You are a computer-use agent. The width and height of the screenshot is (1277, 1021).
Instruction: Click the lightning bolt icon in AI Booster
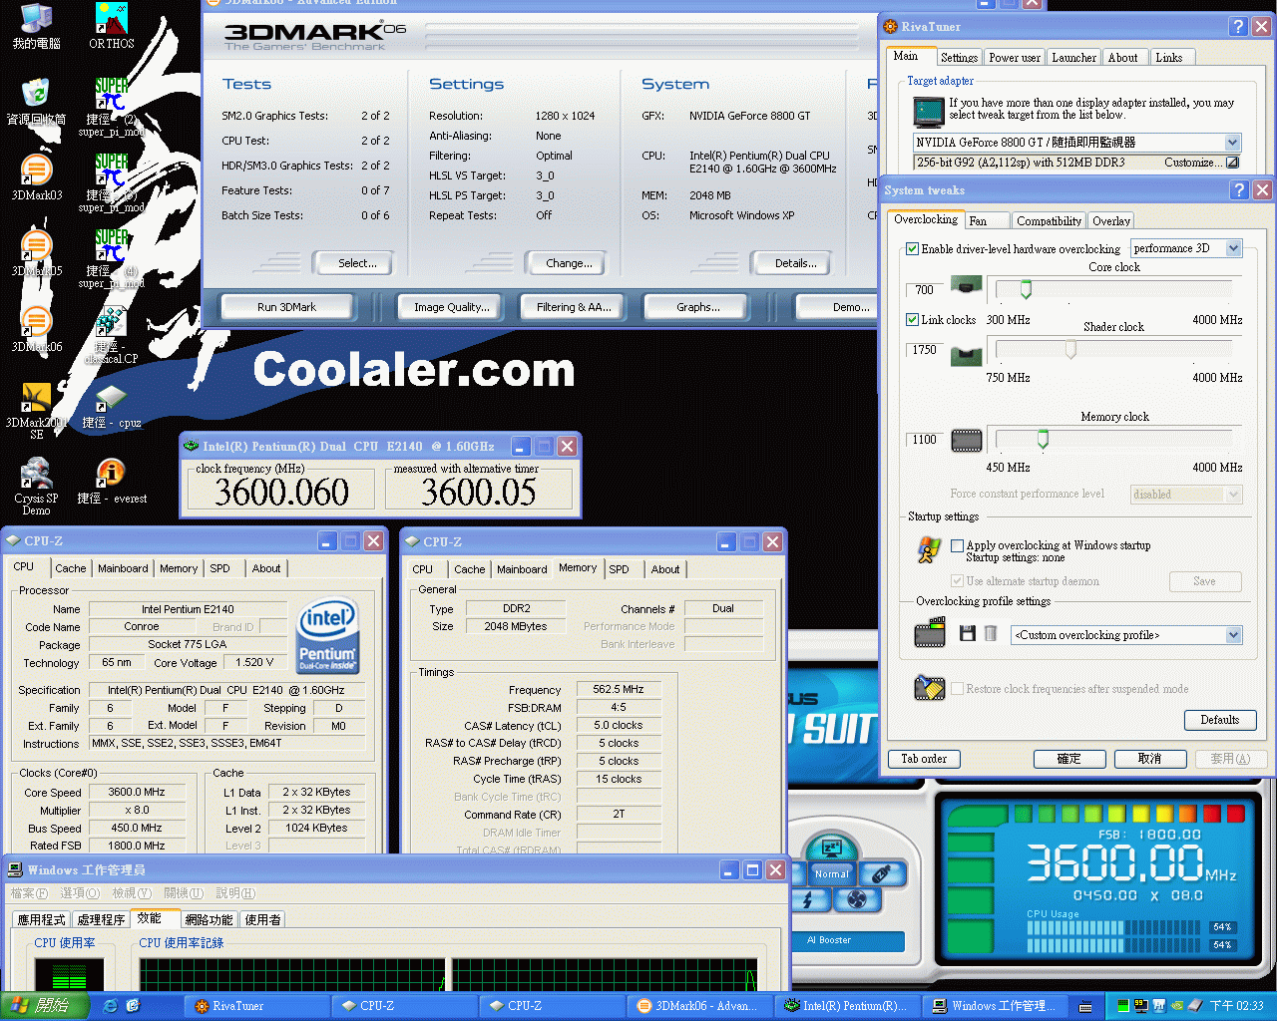[x=809, y=899]
